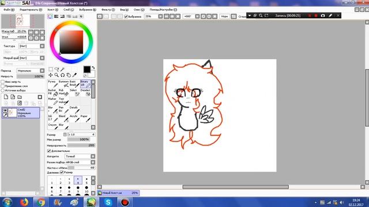
Task: Select the hand pan tool
Action: pos(69,75)
